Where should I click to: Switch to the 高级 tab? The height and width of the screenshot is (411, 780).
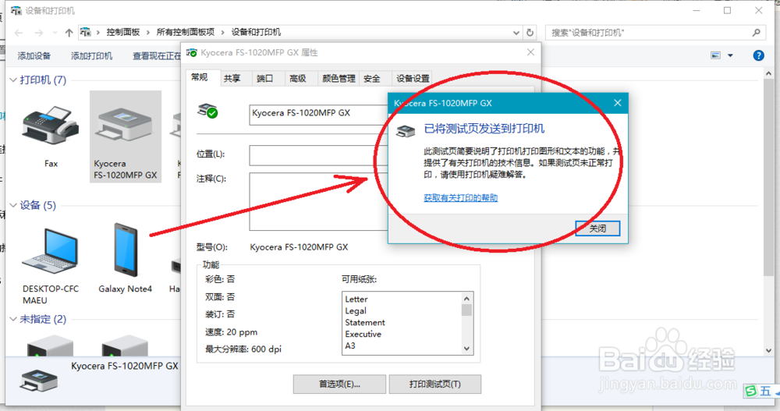298,79
